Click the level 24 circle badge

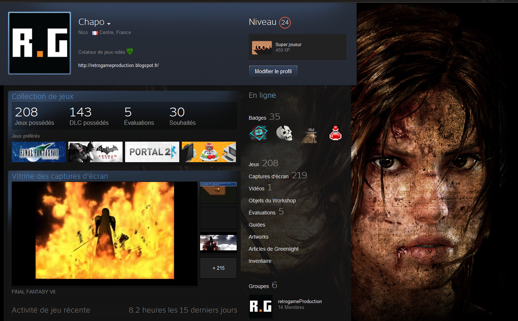point(285,22)
